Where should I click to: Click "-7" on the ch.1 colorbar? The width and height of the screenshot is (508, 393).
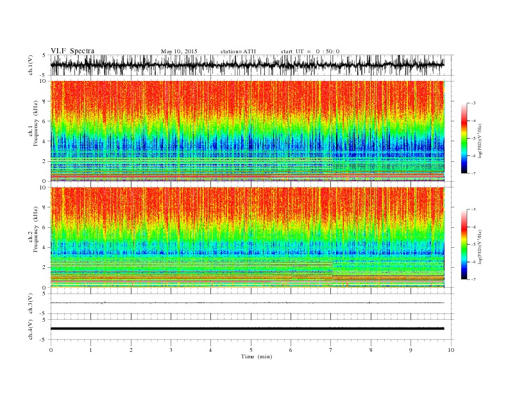click(473, 173)
